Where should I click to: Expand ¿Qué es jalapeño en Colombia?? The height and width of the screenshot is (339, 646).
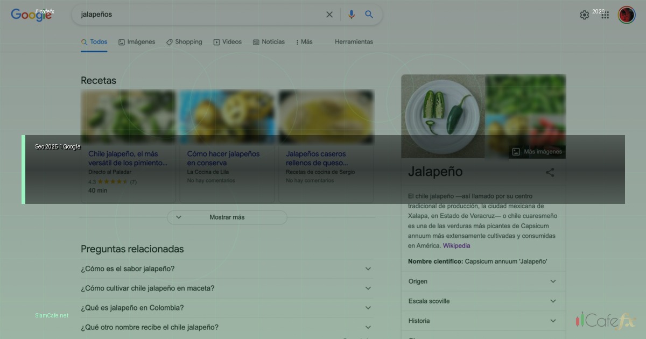pos(227,308)
